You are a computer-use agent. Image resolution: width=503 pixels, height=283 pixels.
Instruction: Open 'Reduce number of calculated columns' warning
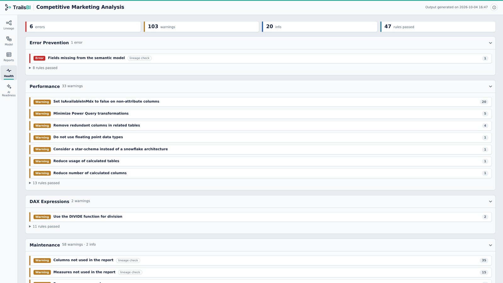click(260, 173)
